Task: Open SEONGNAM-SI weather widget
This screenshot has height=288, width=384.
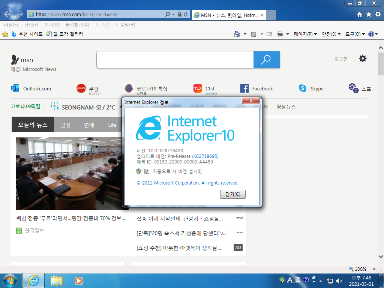Action: coord(83,107)
